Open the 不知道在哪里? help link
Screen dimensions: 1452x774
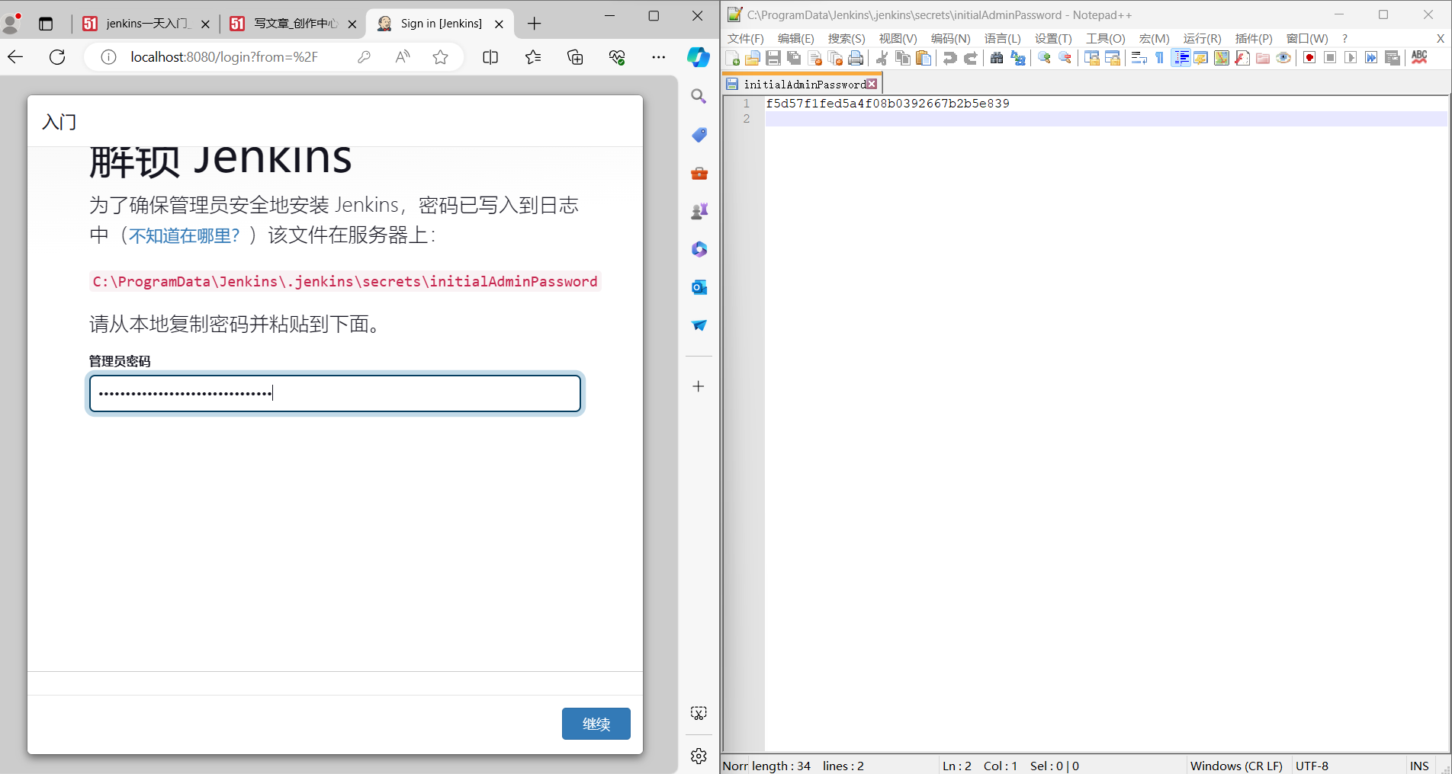(x=184, y=235)
